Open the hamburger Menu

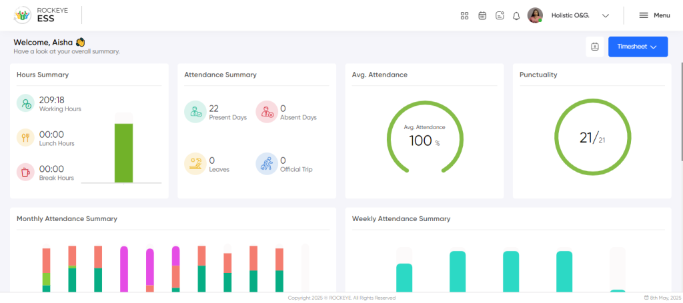654,15
